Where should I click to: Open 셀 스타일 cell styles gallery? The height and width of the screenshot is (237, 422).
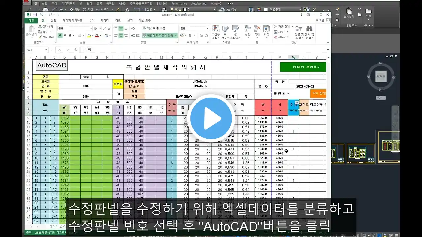coord(235,32)
